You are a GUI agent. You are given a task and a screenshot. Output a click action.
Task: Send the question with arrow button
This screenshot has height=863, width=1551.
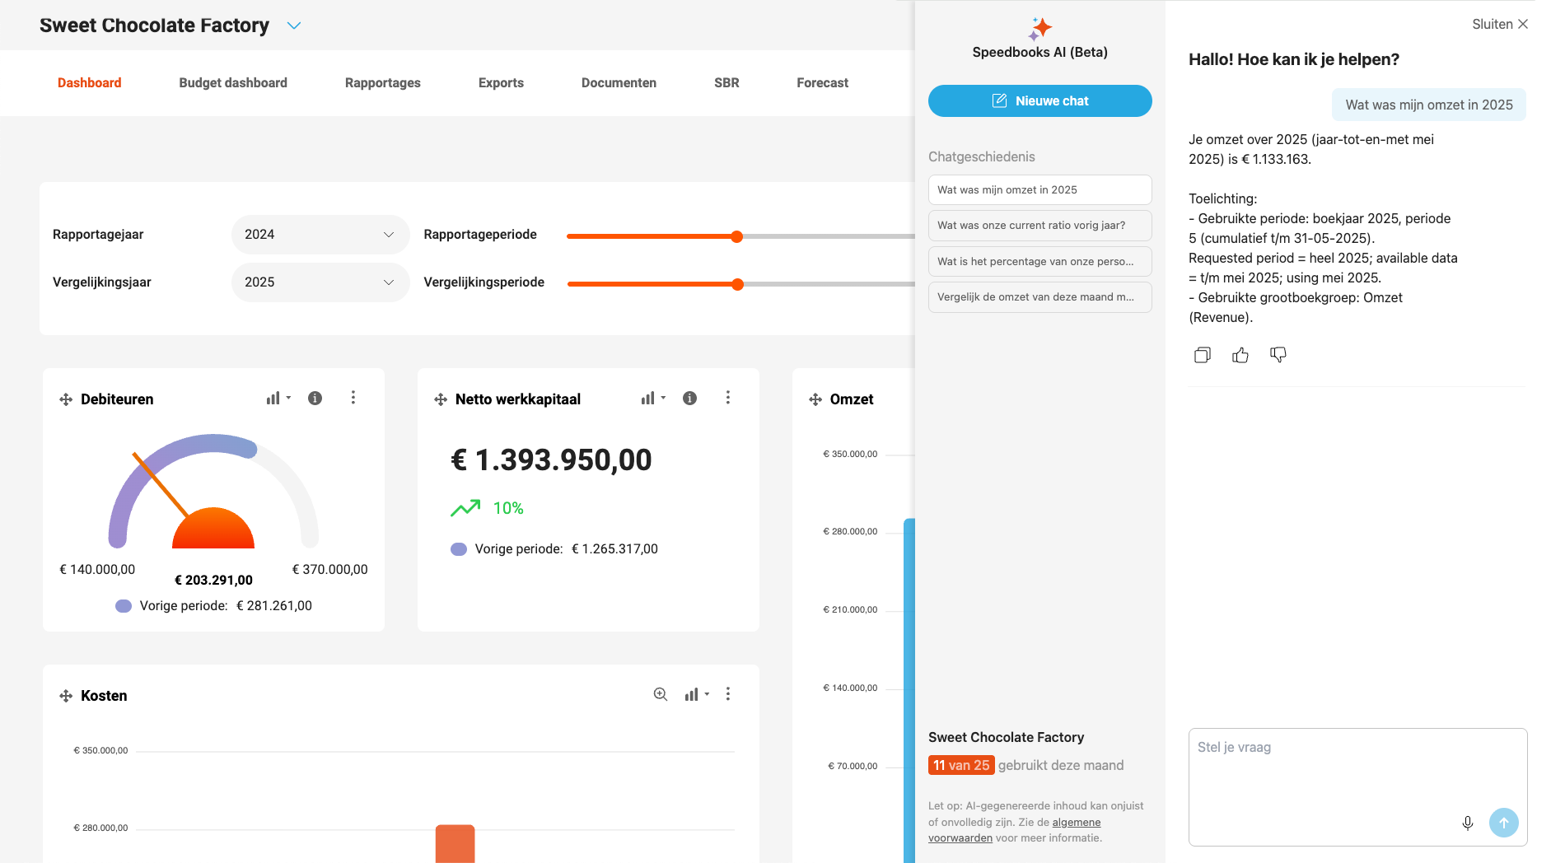click(1503, 823)
